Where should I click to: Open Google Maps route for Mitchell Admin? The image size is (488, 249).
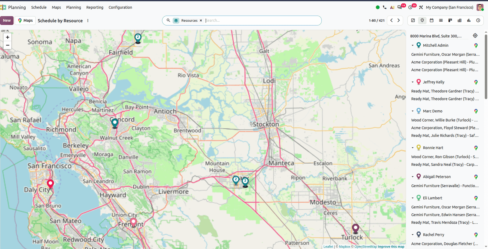[x=476, y=45]
